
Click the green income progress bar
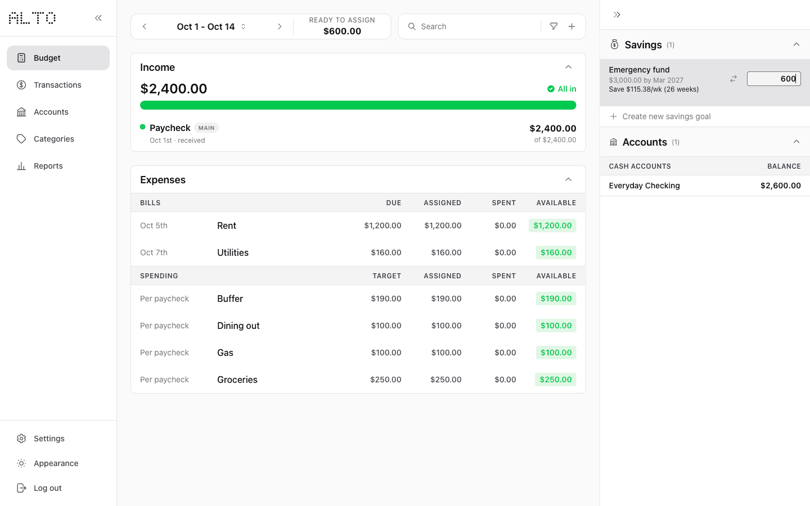coord(358,105)
